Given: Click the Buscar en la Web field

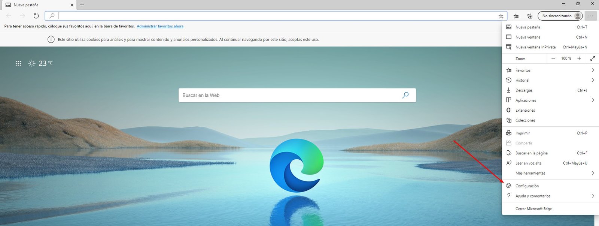Looking at the screenshot, I should coord(288,95).
